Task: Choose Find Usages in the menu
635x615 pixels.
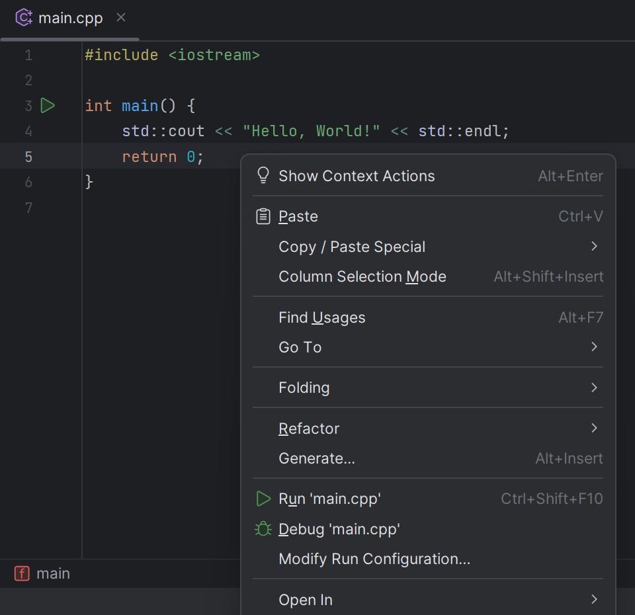Action: pyautogui.click(x=321, y=317)
